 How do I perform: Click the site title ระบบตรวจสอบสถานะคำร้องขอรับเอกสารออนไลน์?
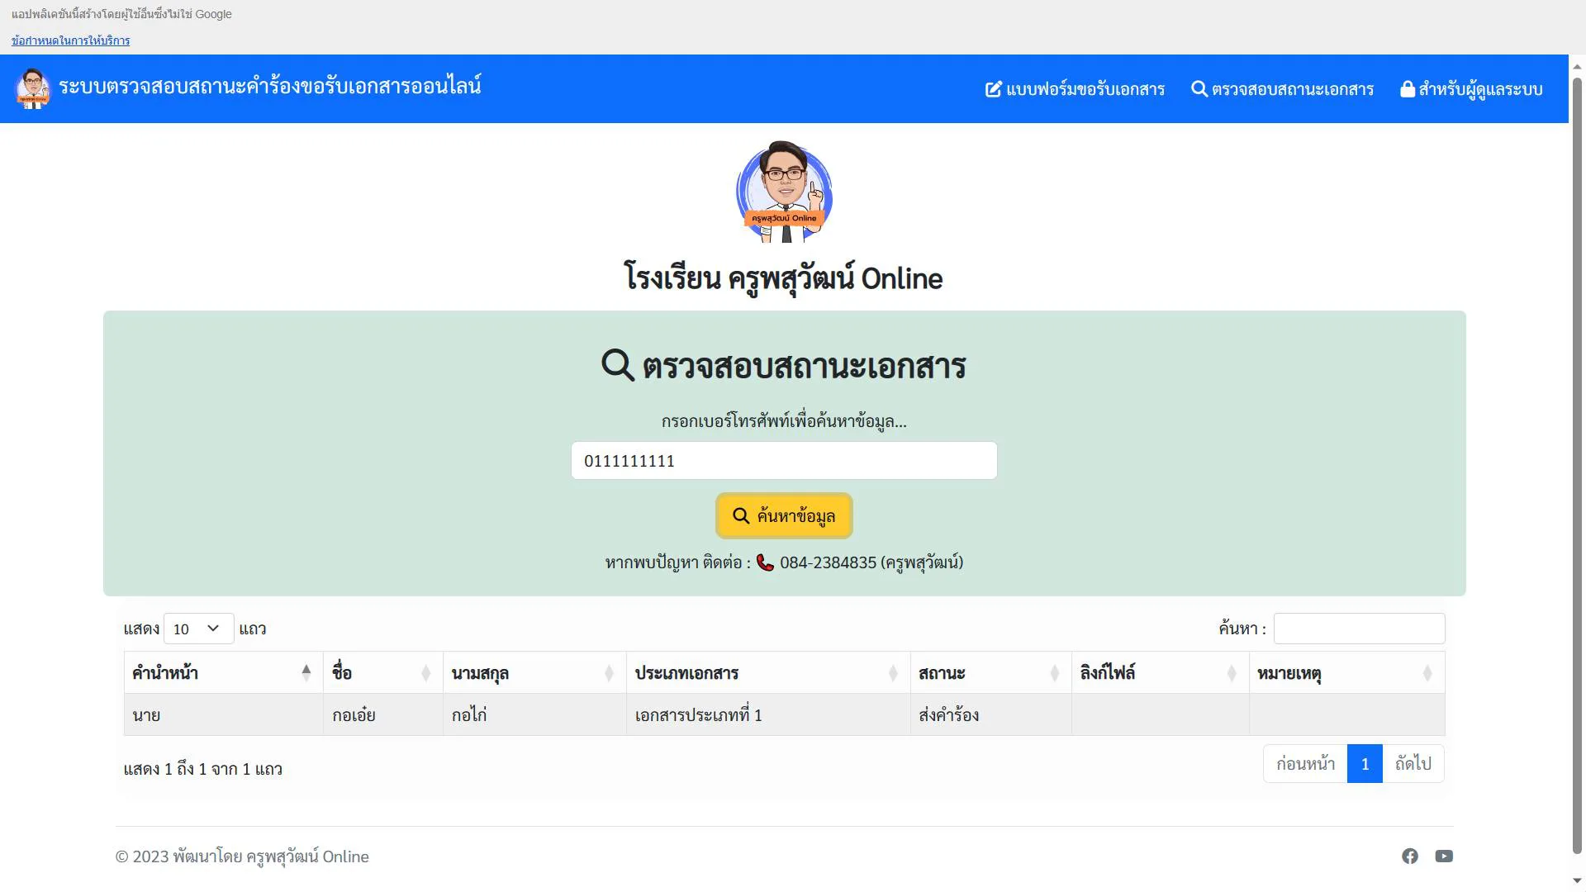click(x=269, y=87)
